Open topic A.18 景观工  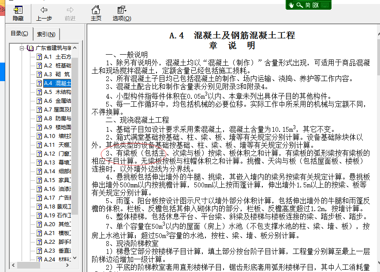click(57, 207)
